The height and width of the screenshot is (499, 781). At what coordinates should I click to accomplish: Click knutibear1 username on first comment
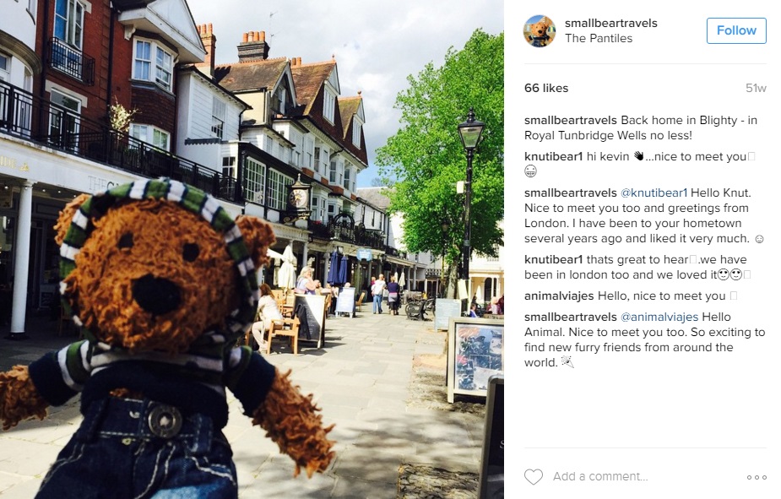(553, 156)
